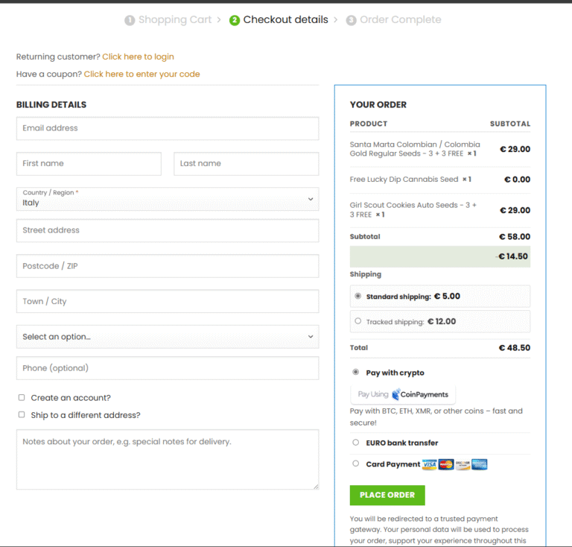Check Ship to a different address

pyautogui.click(x=22, y=415)
